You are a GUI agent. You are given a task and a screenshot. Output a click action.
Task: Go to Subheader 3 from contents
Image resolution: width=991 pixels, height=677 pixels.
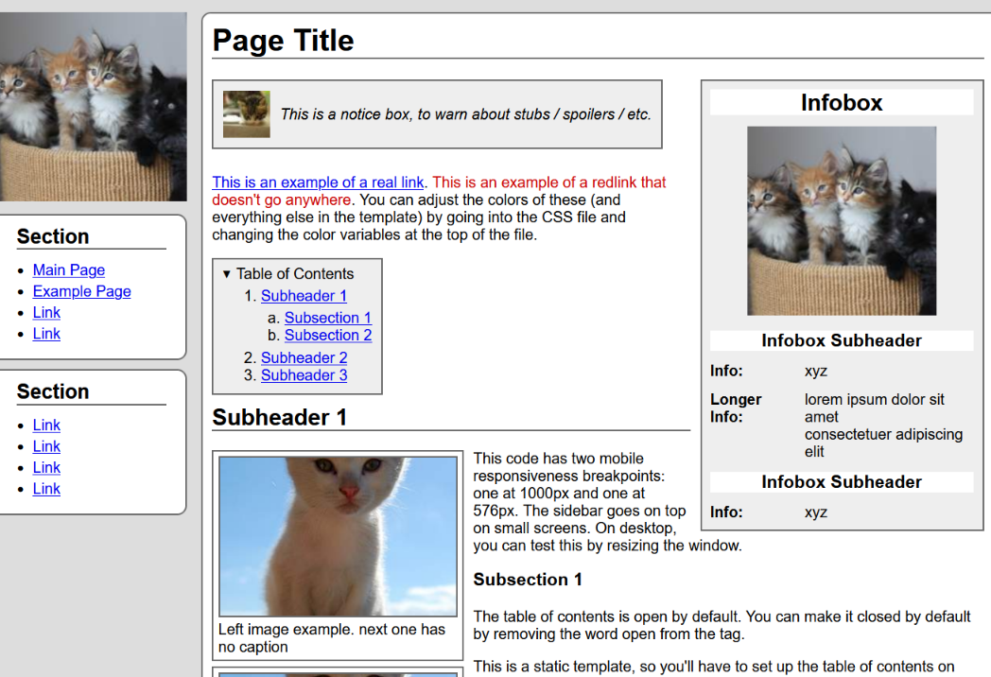[304, 375]
